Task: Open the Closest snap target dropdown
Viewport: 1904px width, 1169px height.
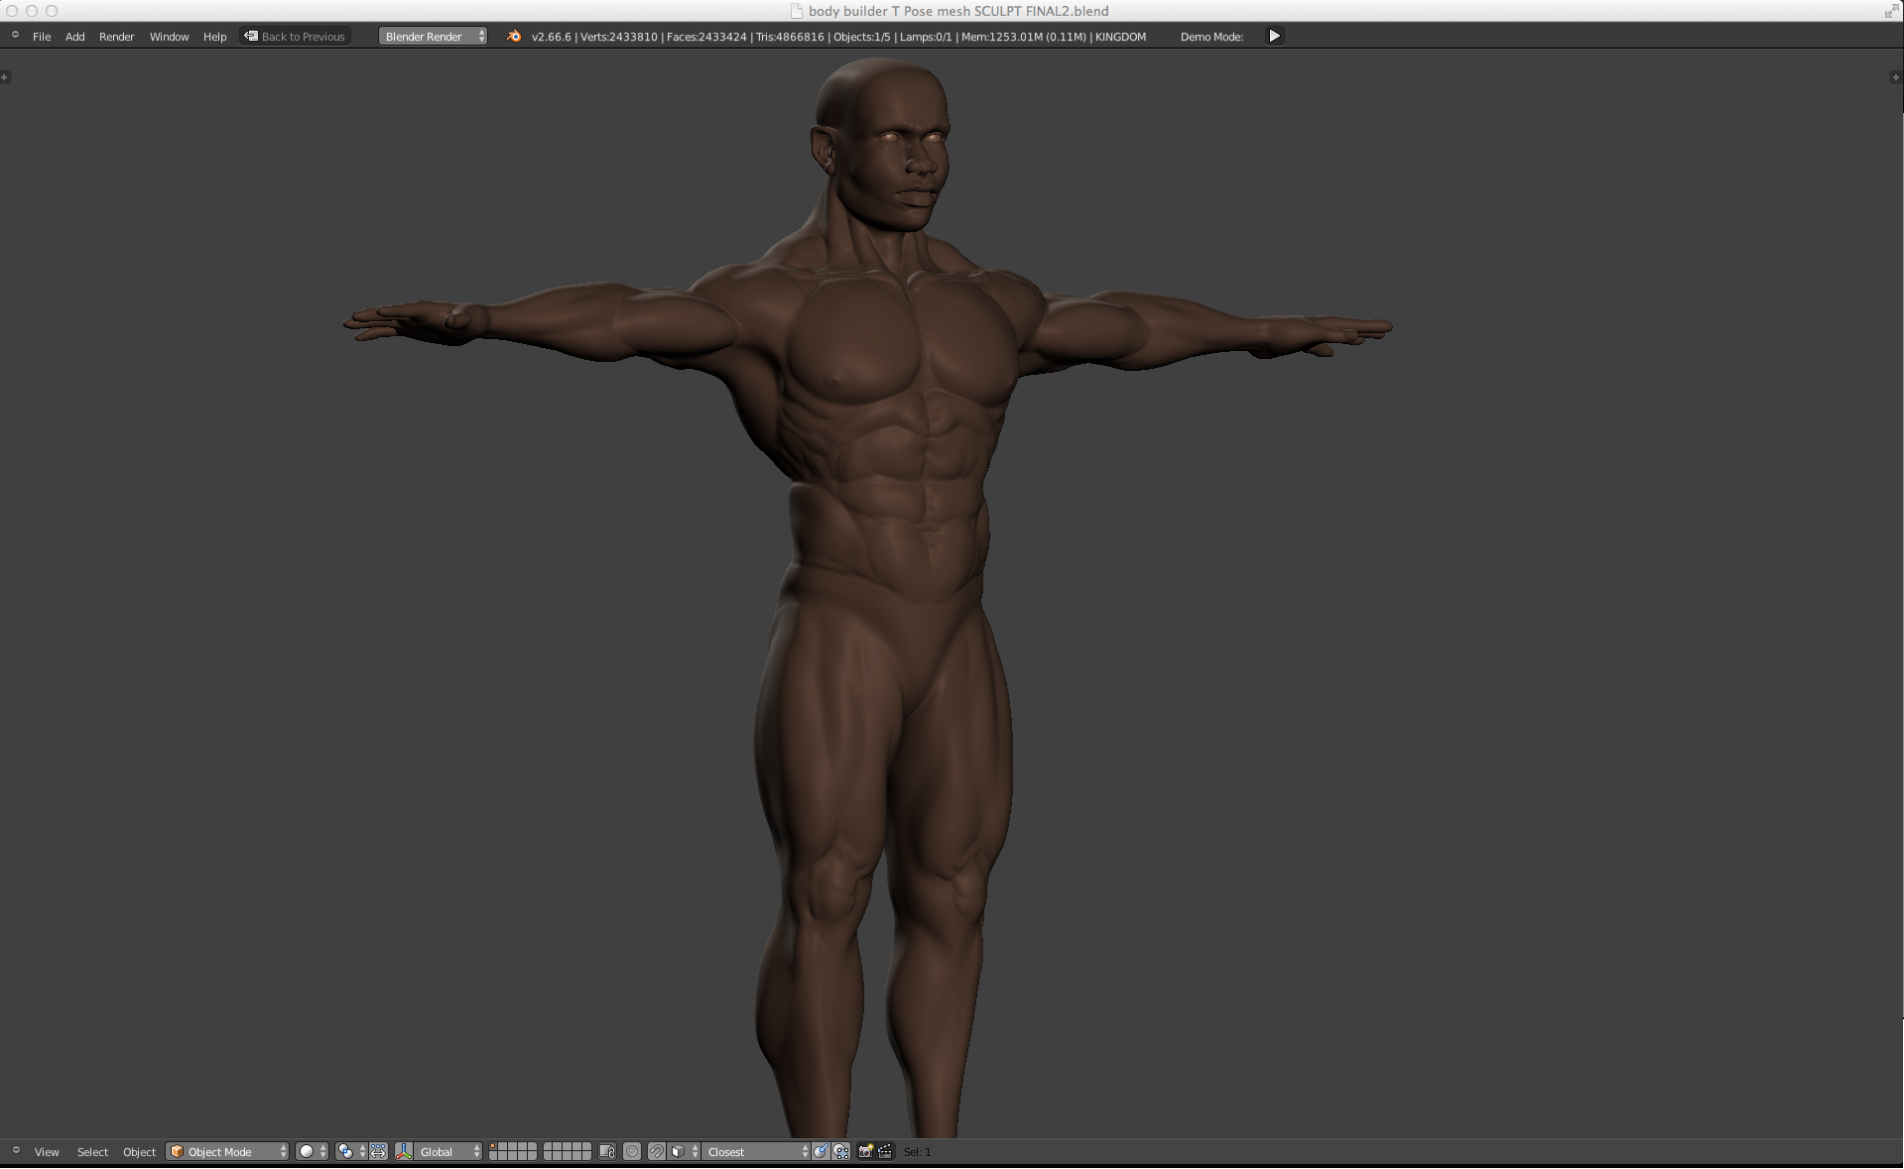Action: click(756, 1152)
